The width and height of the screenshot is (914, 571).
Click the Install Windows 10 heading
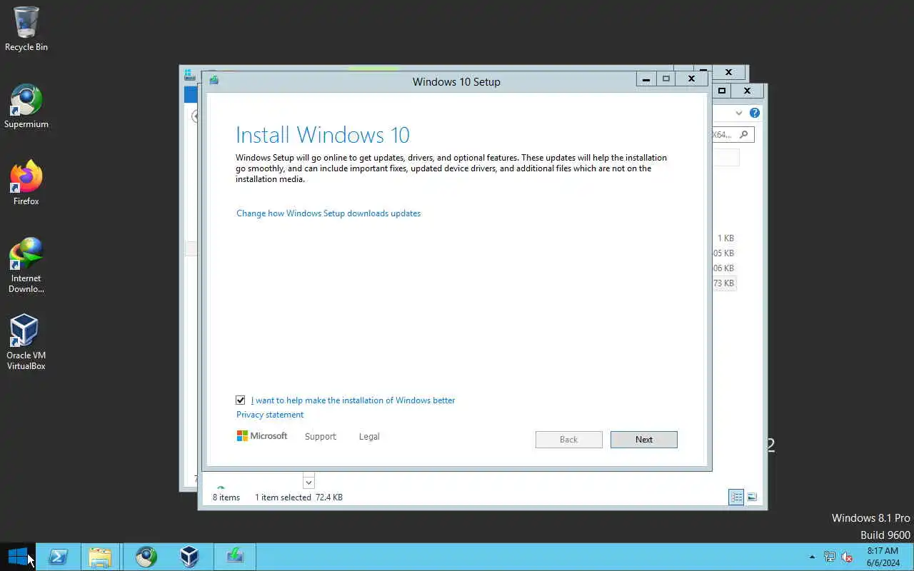(x=323, y=135)
